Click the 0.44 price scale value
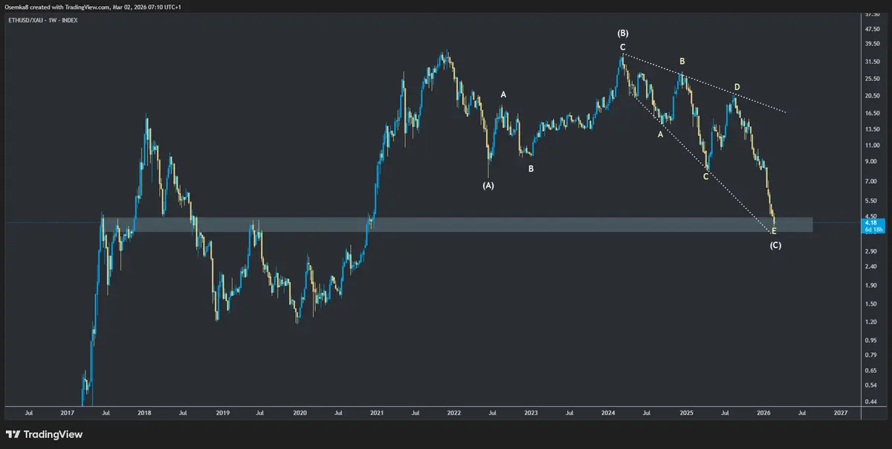Viewport: 892px width, 449px height. pos(872,401)
